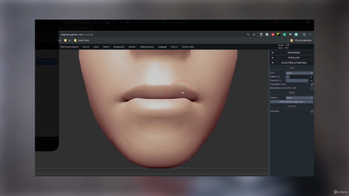Open the browser profile avatar
The image size is (349, 196).
tap(304, 35)
